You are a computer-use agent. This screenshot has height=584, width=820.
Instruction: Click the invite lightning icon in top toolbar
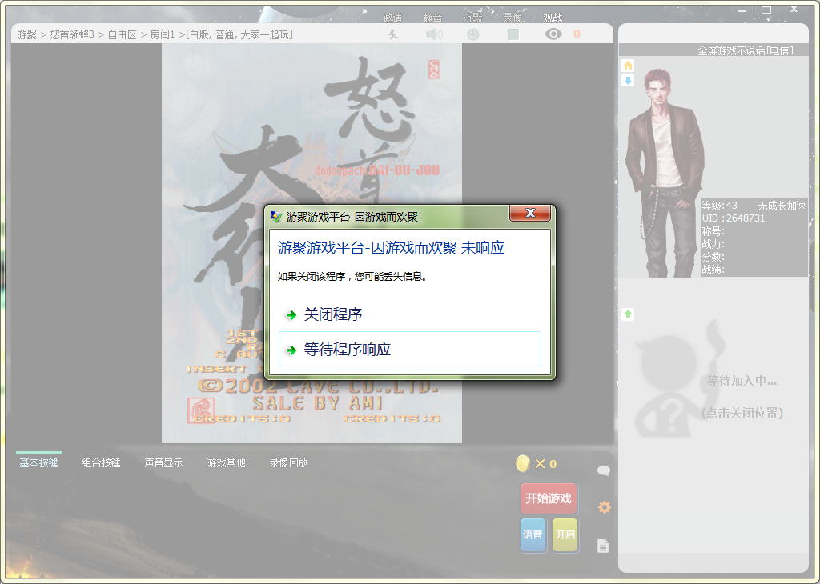tap(392, 34)
